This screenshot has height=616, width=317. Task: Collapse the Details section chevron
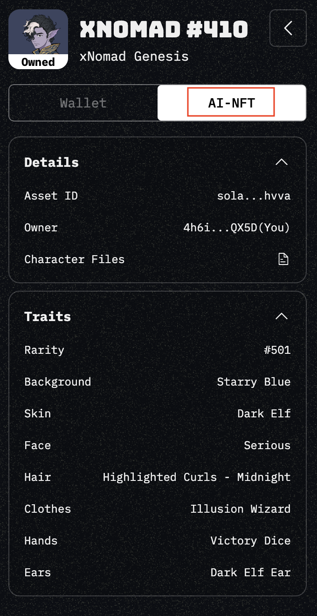pos(282,162)
